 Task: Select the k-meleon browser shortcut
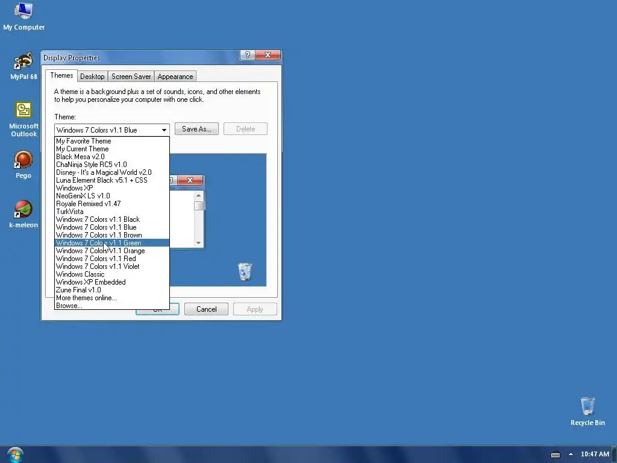coord(23,214)
